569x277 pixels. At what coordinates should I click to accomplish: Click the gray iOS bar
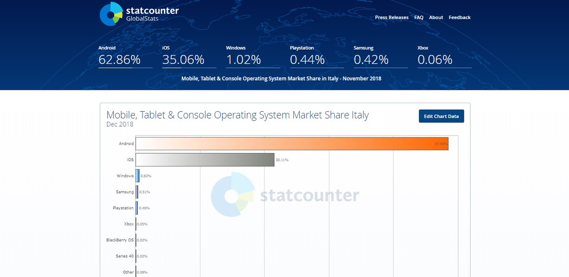(x=205, y=160)
